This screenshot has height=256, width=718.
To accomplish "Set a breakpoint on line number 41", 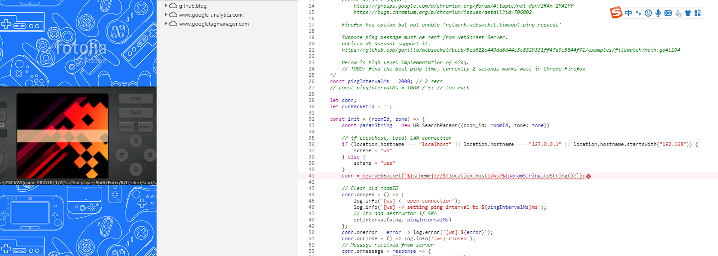I will [311, 176].
